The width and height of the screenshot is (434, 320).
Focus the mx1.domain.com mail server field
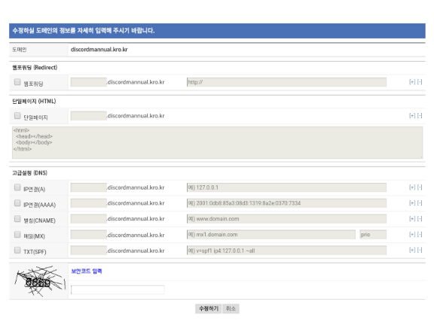271,234
